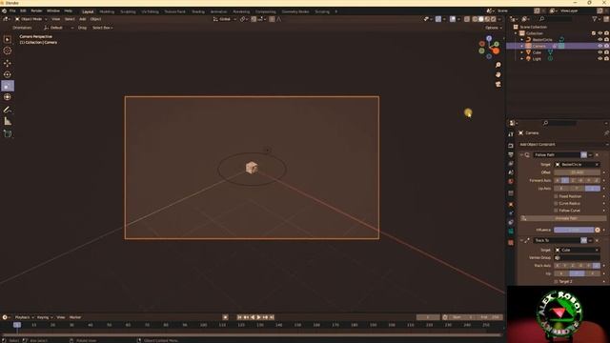The height and width of the screenshot is (343, 610).
Task: Select the Light object in outliner
Action: (x=537, y=59)
